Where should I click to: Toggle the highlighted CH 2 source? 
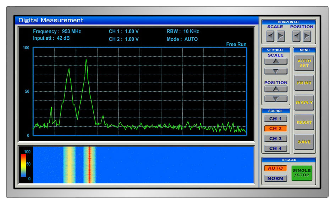275,129
